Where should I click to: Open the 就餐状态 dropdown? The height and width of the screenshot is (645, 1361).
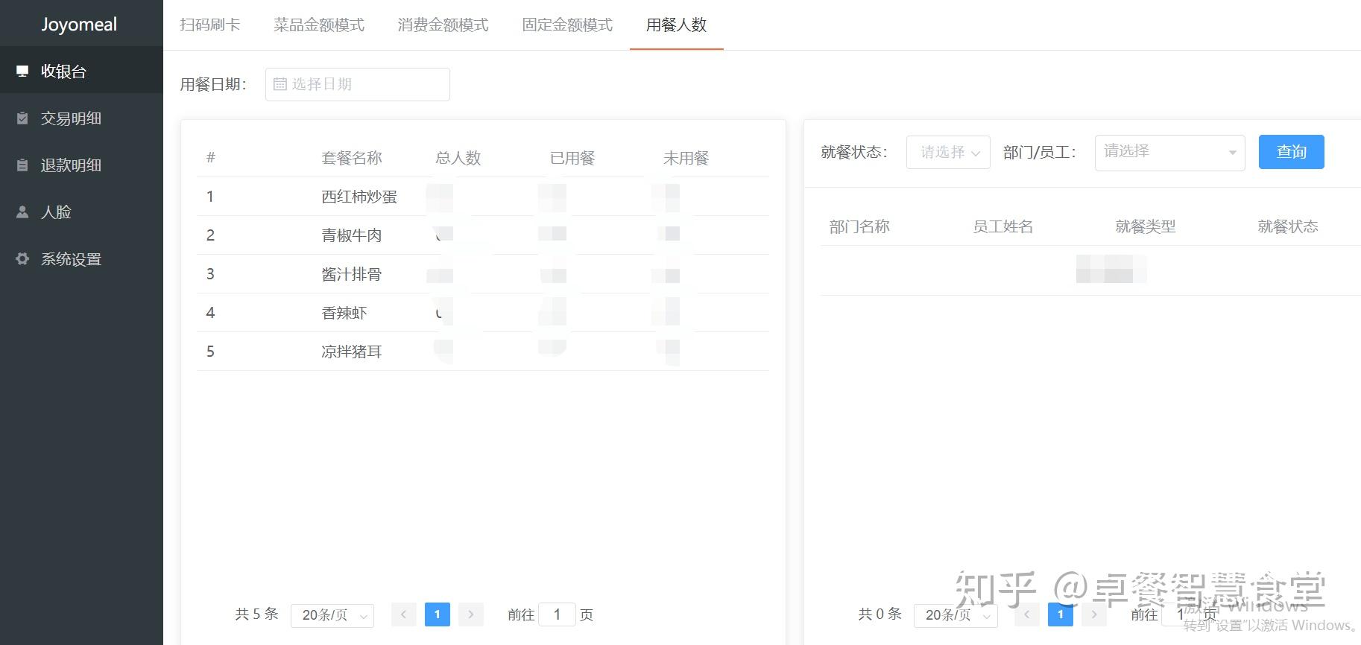(948, 152)
